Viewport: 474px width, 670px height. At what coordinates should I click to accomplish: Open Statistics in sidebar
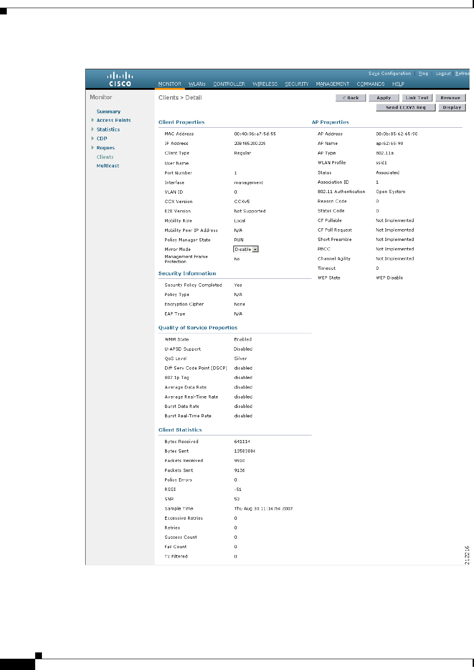click(108, 129)
